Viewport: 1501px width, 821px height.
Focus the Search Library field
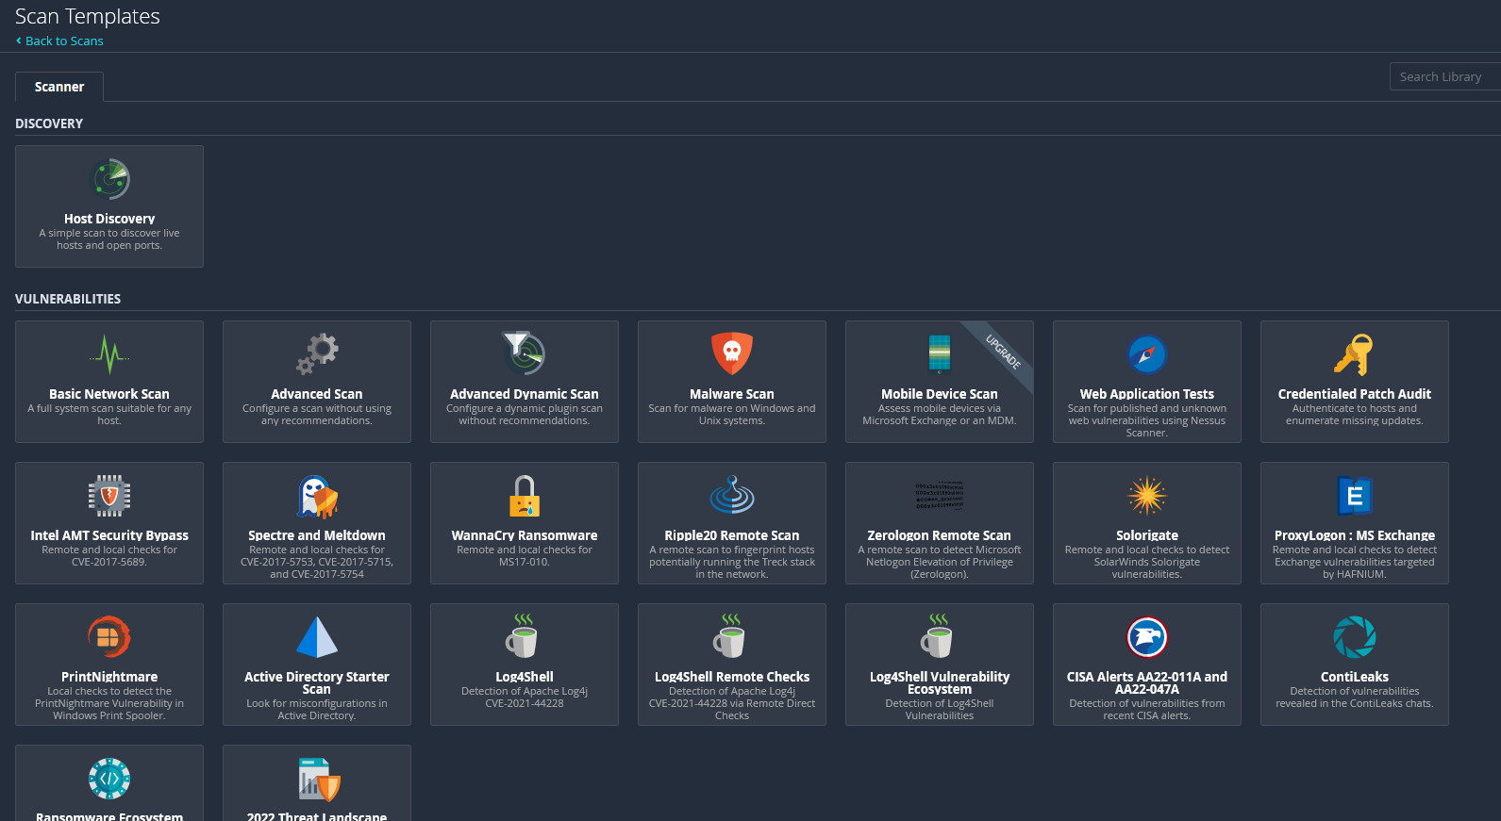click(1444, 76)
